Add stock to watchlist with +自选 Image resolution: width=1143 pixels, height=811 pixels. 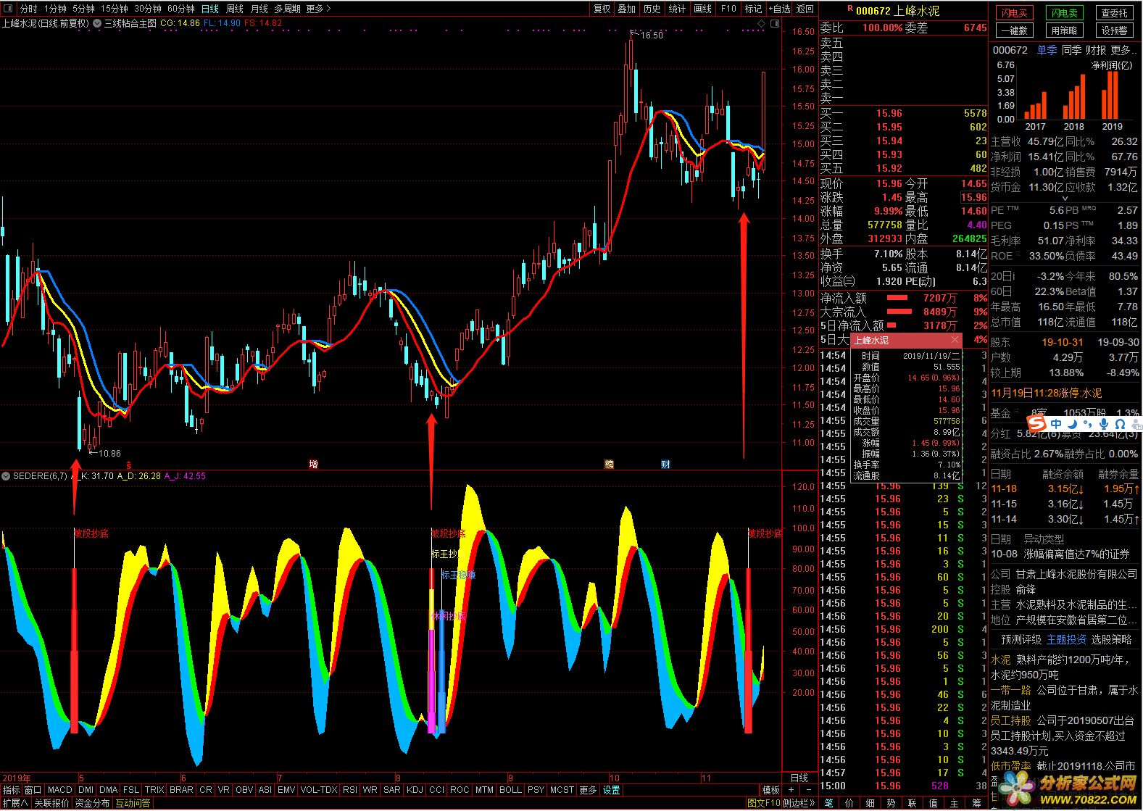(778, 9)
